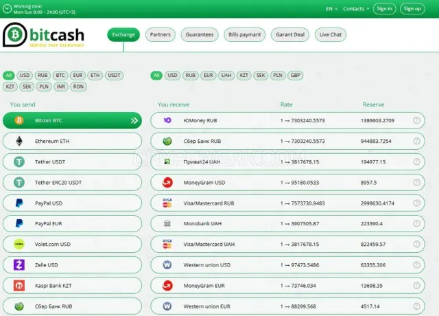Filter send list by BTC
Viewport: 439px width, 316px height.
[60, 75]
